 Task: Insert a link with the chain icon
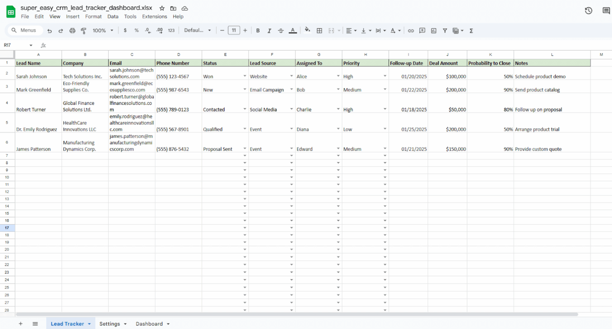[411, 30]
